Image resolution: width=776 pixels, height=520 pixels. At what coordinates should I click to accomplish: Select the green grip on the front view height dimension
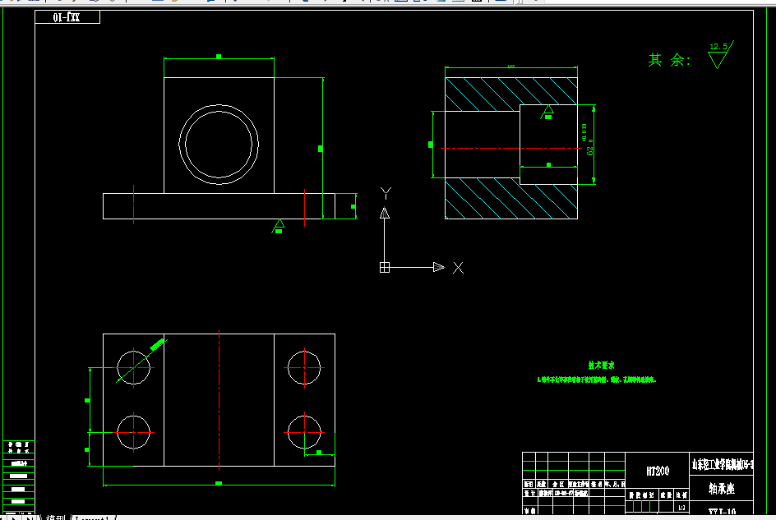tap(321, 149)
